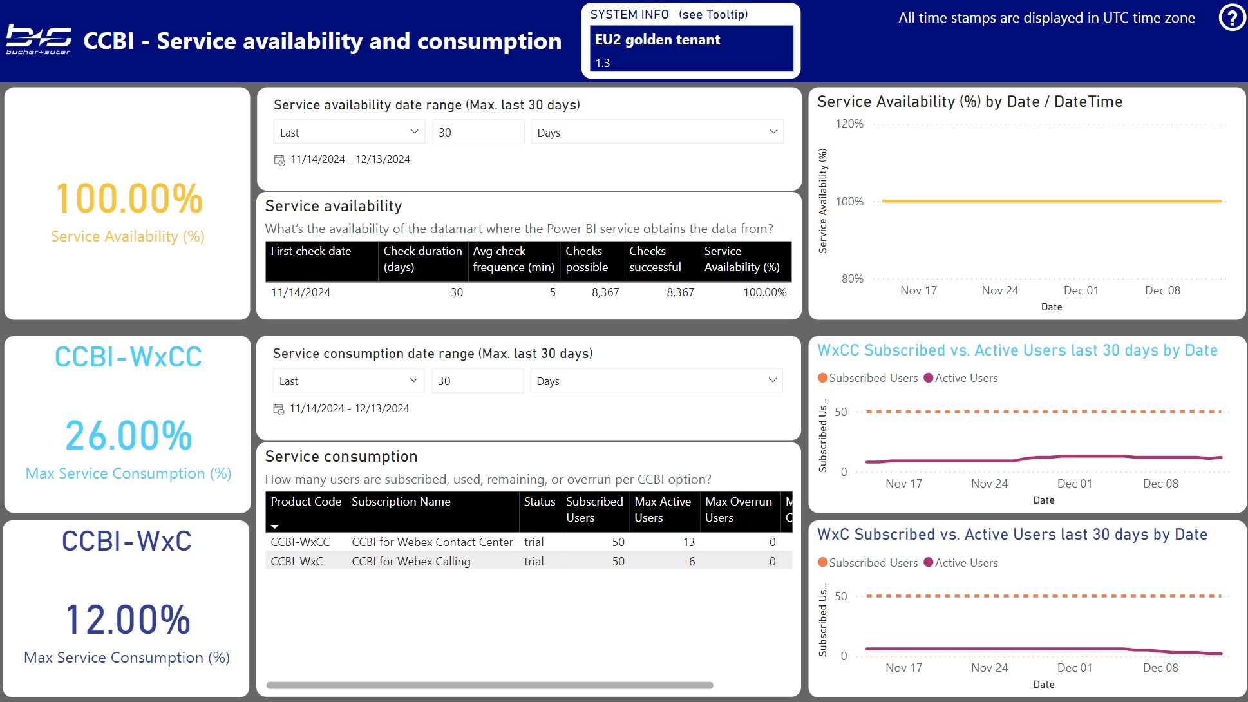The width and height of the screenshot is (1248, 702).
Task: Toggle WxC Active Users legend marker
Action: click(x=928, y=562)
